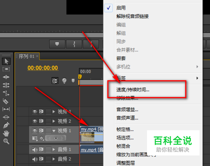Click the Mark Out brace button
210x166 pixels.
[91, 44]
